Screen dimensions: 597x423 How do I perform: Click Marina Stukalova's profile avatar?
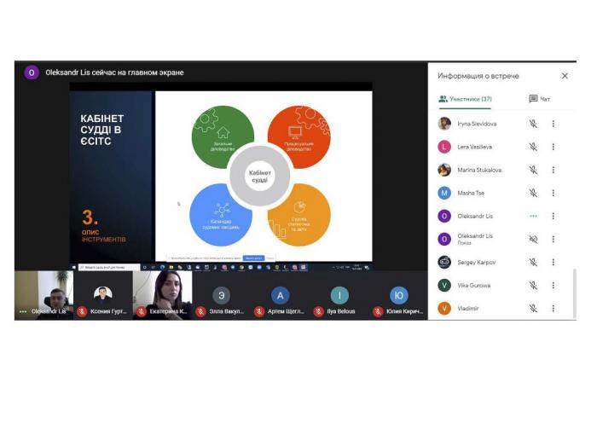click(444, 170)
